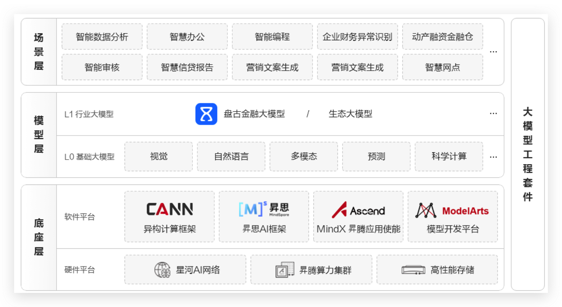
Task: Click the 昇思AI框架 caption
Action: coord(264,229)
